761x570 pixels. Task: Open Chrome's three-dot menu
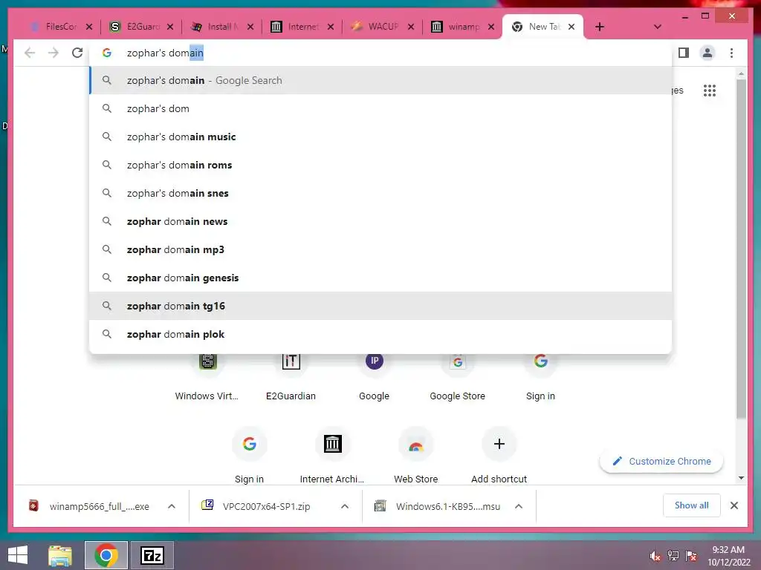(x=731, y=53)
